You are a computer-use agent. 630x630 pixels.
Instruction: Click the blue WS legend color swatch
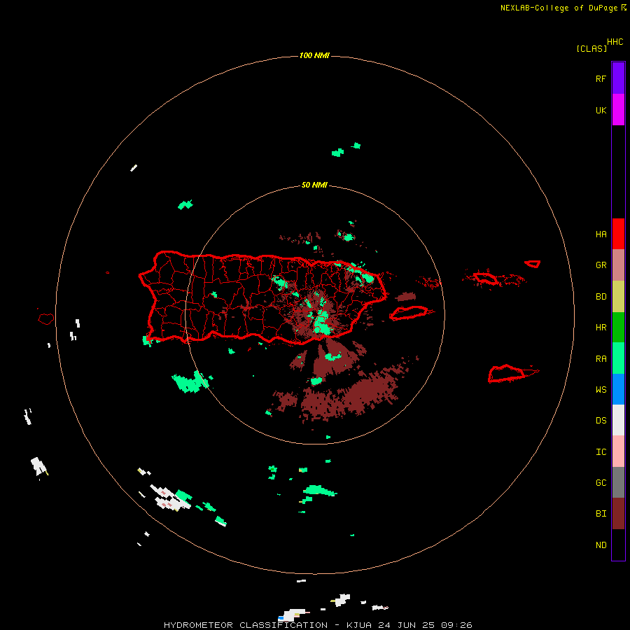point(618,389)
